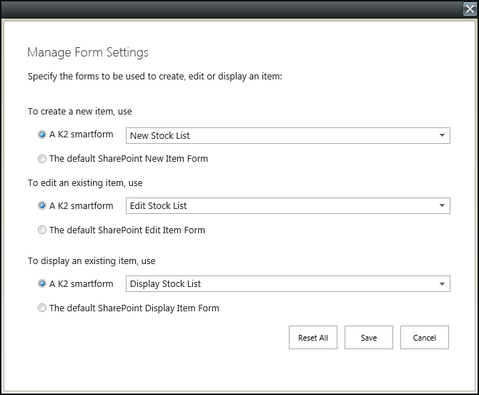Save the form settings
Image resolution: width=479 pixels, height=395 pixels.
tap(369, 338)
